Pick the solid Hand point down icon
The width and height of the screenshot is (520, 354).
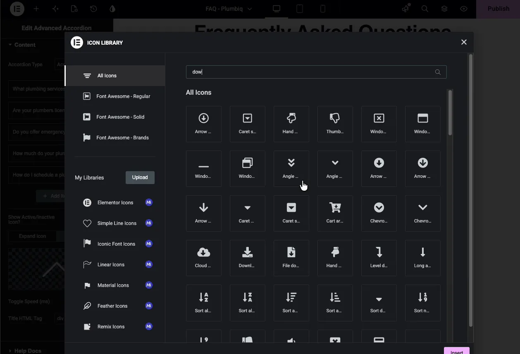[x=335, y=258]
